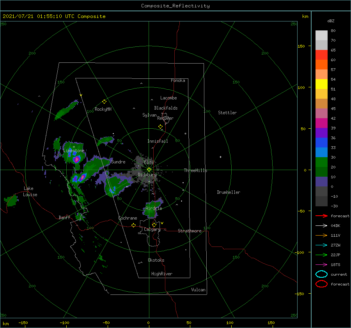The height and width of the screenshot is (328, 351).
Task: Click the cyan current ellipse icon
Action: (x=321, y=274)
